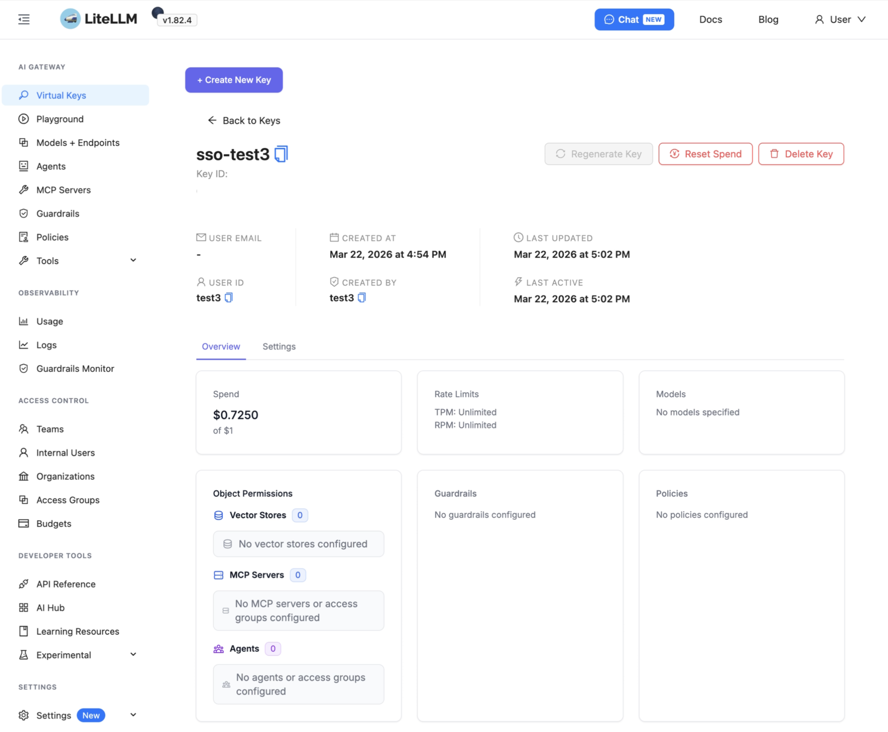Collapse the sidebar with hamburger icon
This screenshot has height=732, width=888.
click(x=24, y=20)
